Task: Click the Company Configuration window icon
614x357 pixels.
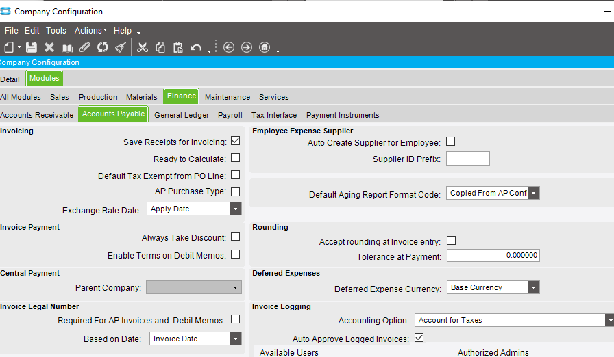Action: pyautogui.click(x=5, y=12)
